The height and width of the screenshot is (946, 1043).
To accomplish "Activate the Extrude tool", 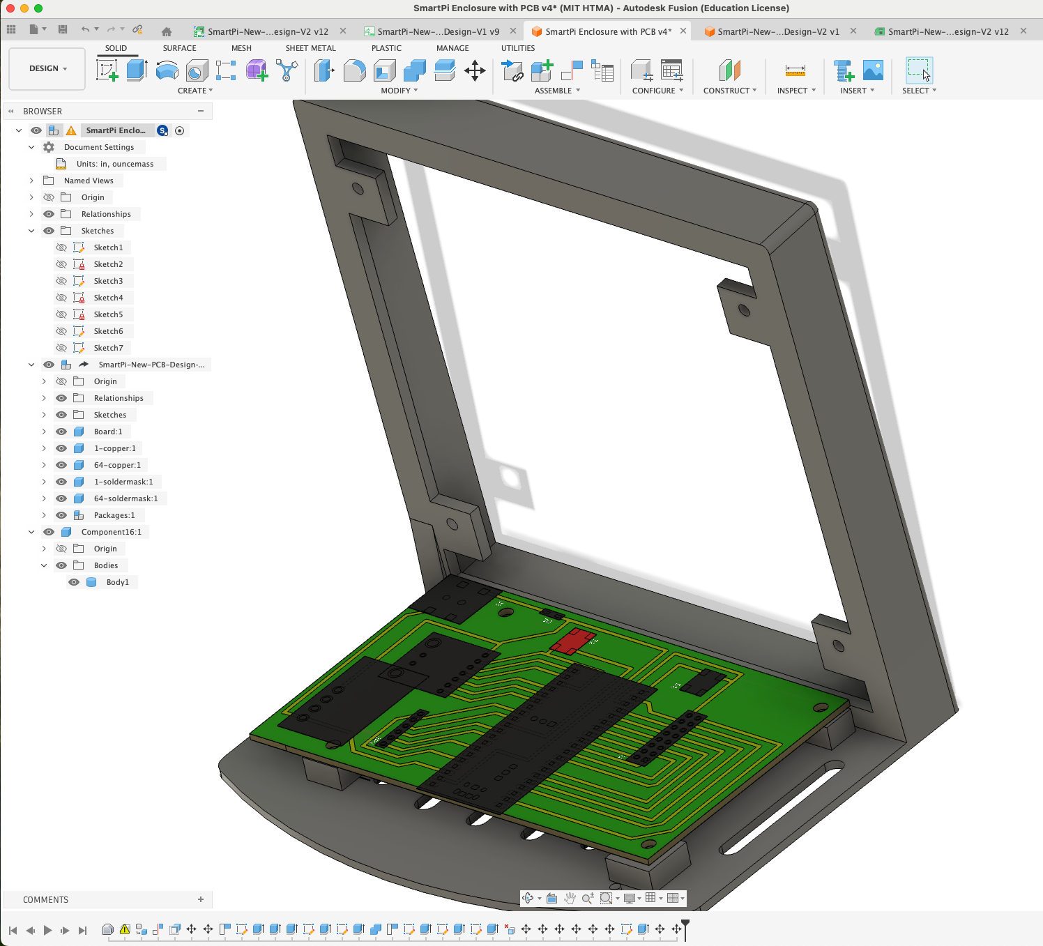I will (136, 70).
